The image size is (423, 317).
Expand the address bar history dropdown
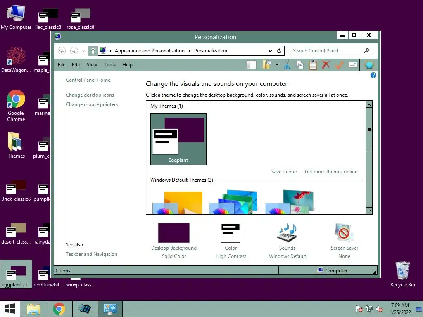pos(270,51)
